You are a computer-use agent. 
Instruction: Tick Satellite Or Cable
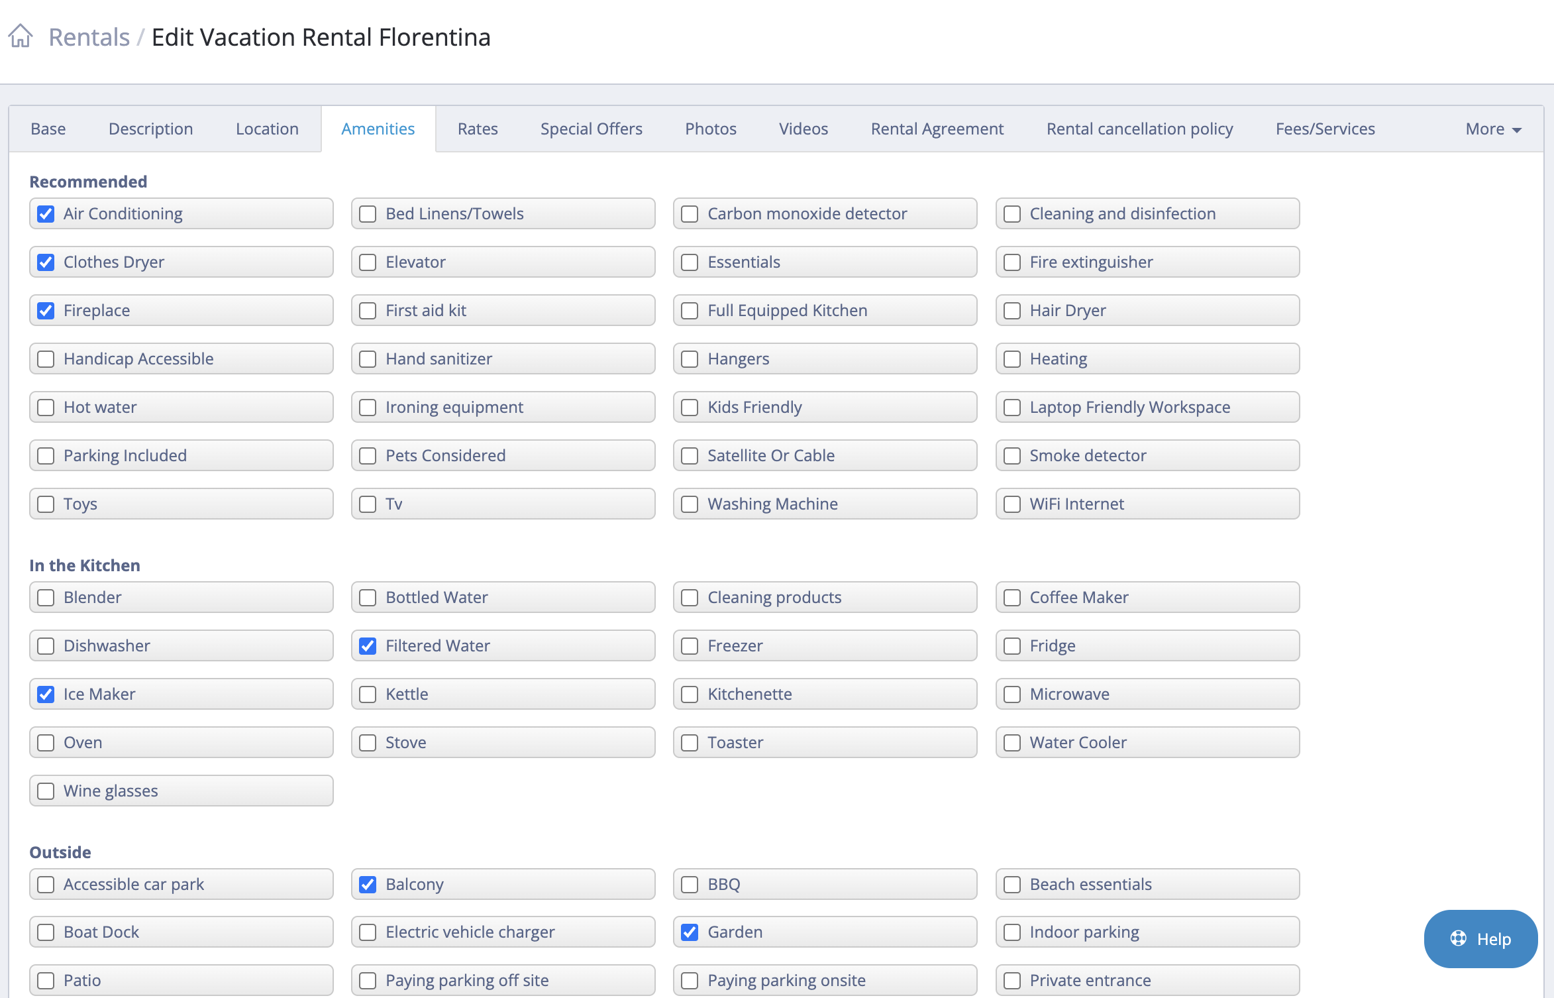click(x=690, y=456)
